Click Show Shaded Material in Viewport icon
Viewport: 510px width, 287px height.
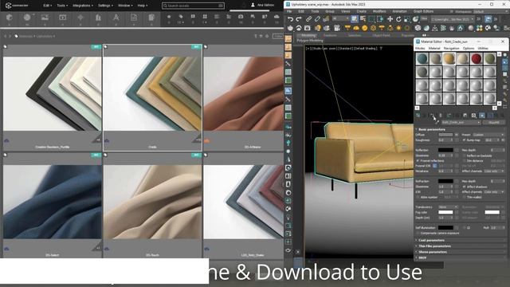coord(481,115)
